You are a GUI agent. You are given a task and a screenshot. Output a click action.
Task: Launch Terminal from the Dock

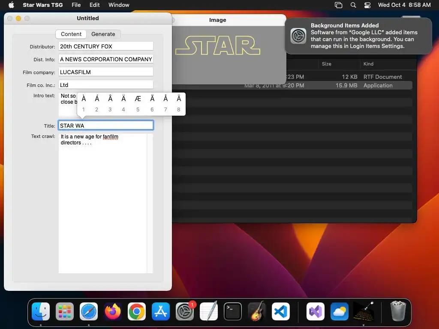point(233,311)
